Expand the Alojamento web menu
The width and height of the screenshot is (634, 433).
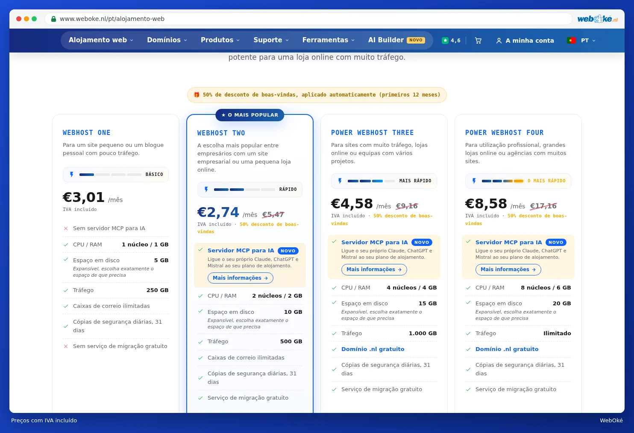pos(101,40)
